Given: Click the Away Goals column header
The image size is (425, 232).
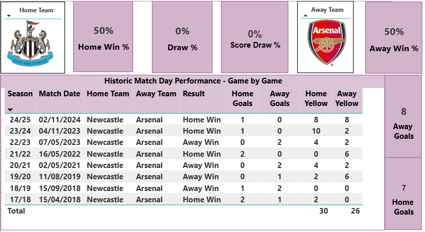Looking at the screenshot, I should tap(279, 98).
